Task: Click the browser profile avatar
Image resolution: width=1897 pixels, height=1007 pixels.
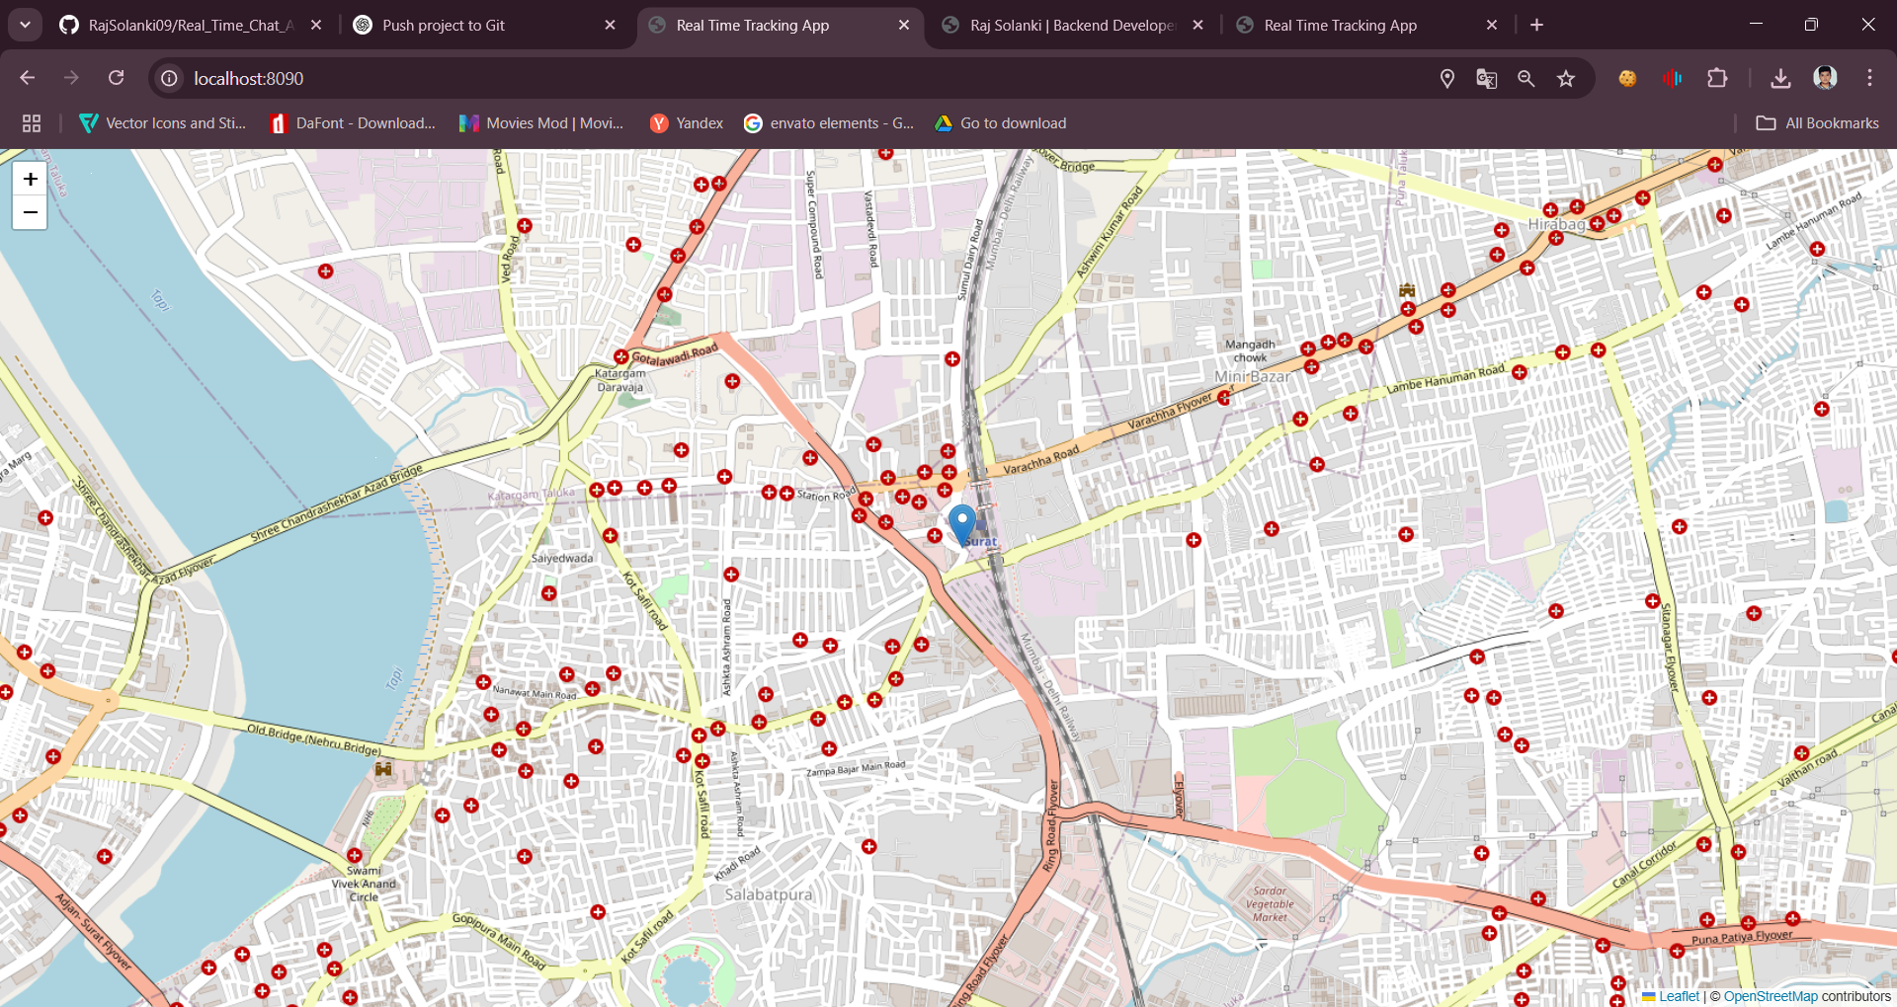Action: pyautogui.click(x=1827, y=78)
